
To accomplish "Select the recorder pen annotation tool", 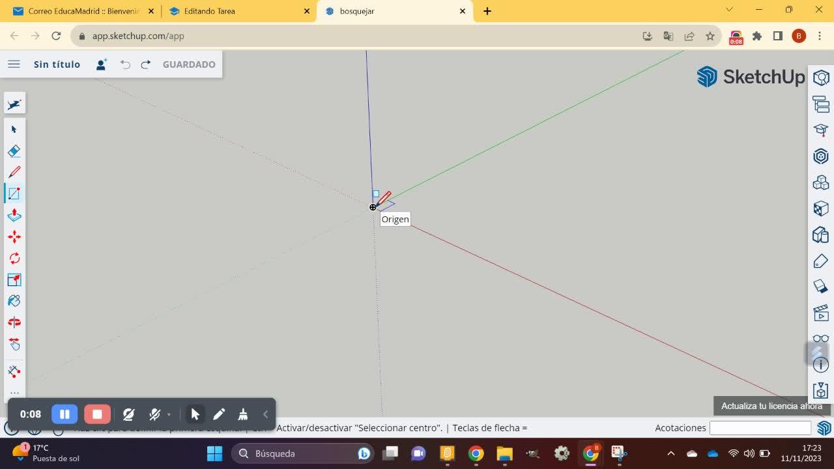I will 219,414.
